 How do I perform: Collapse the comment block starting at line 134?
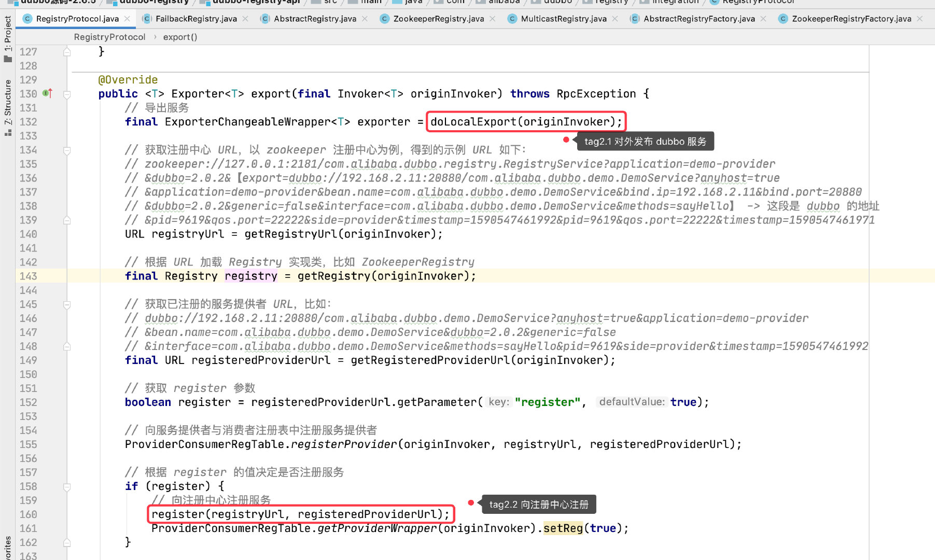[67, 150]
